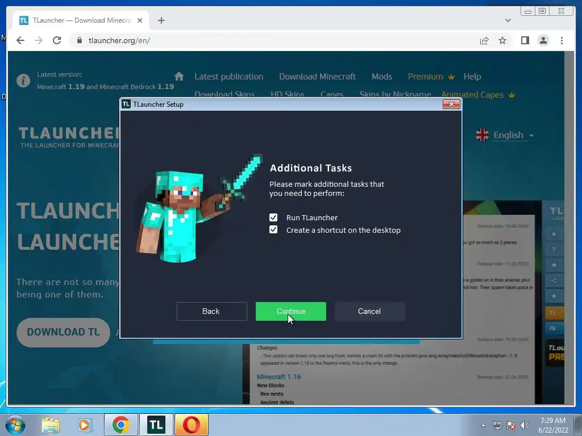
Task: Click the webpage vertical scrollbar
Action: click(x=569, y=228)
